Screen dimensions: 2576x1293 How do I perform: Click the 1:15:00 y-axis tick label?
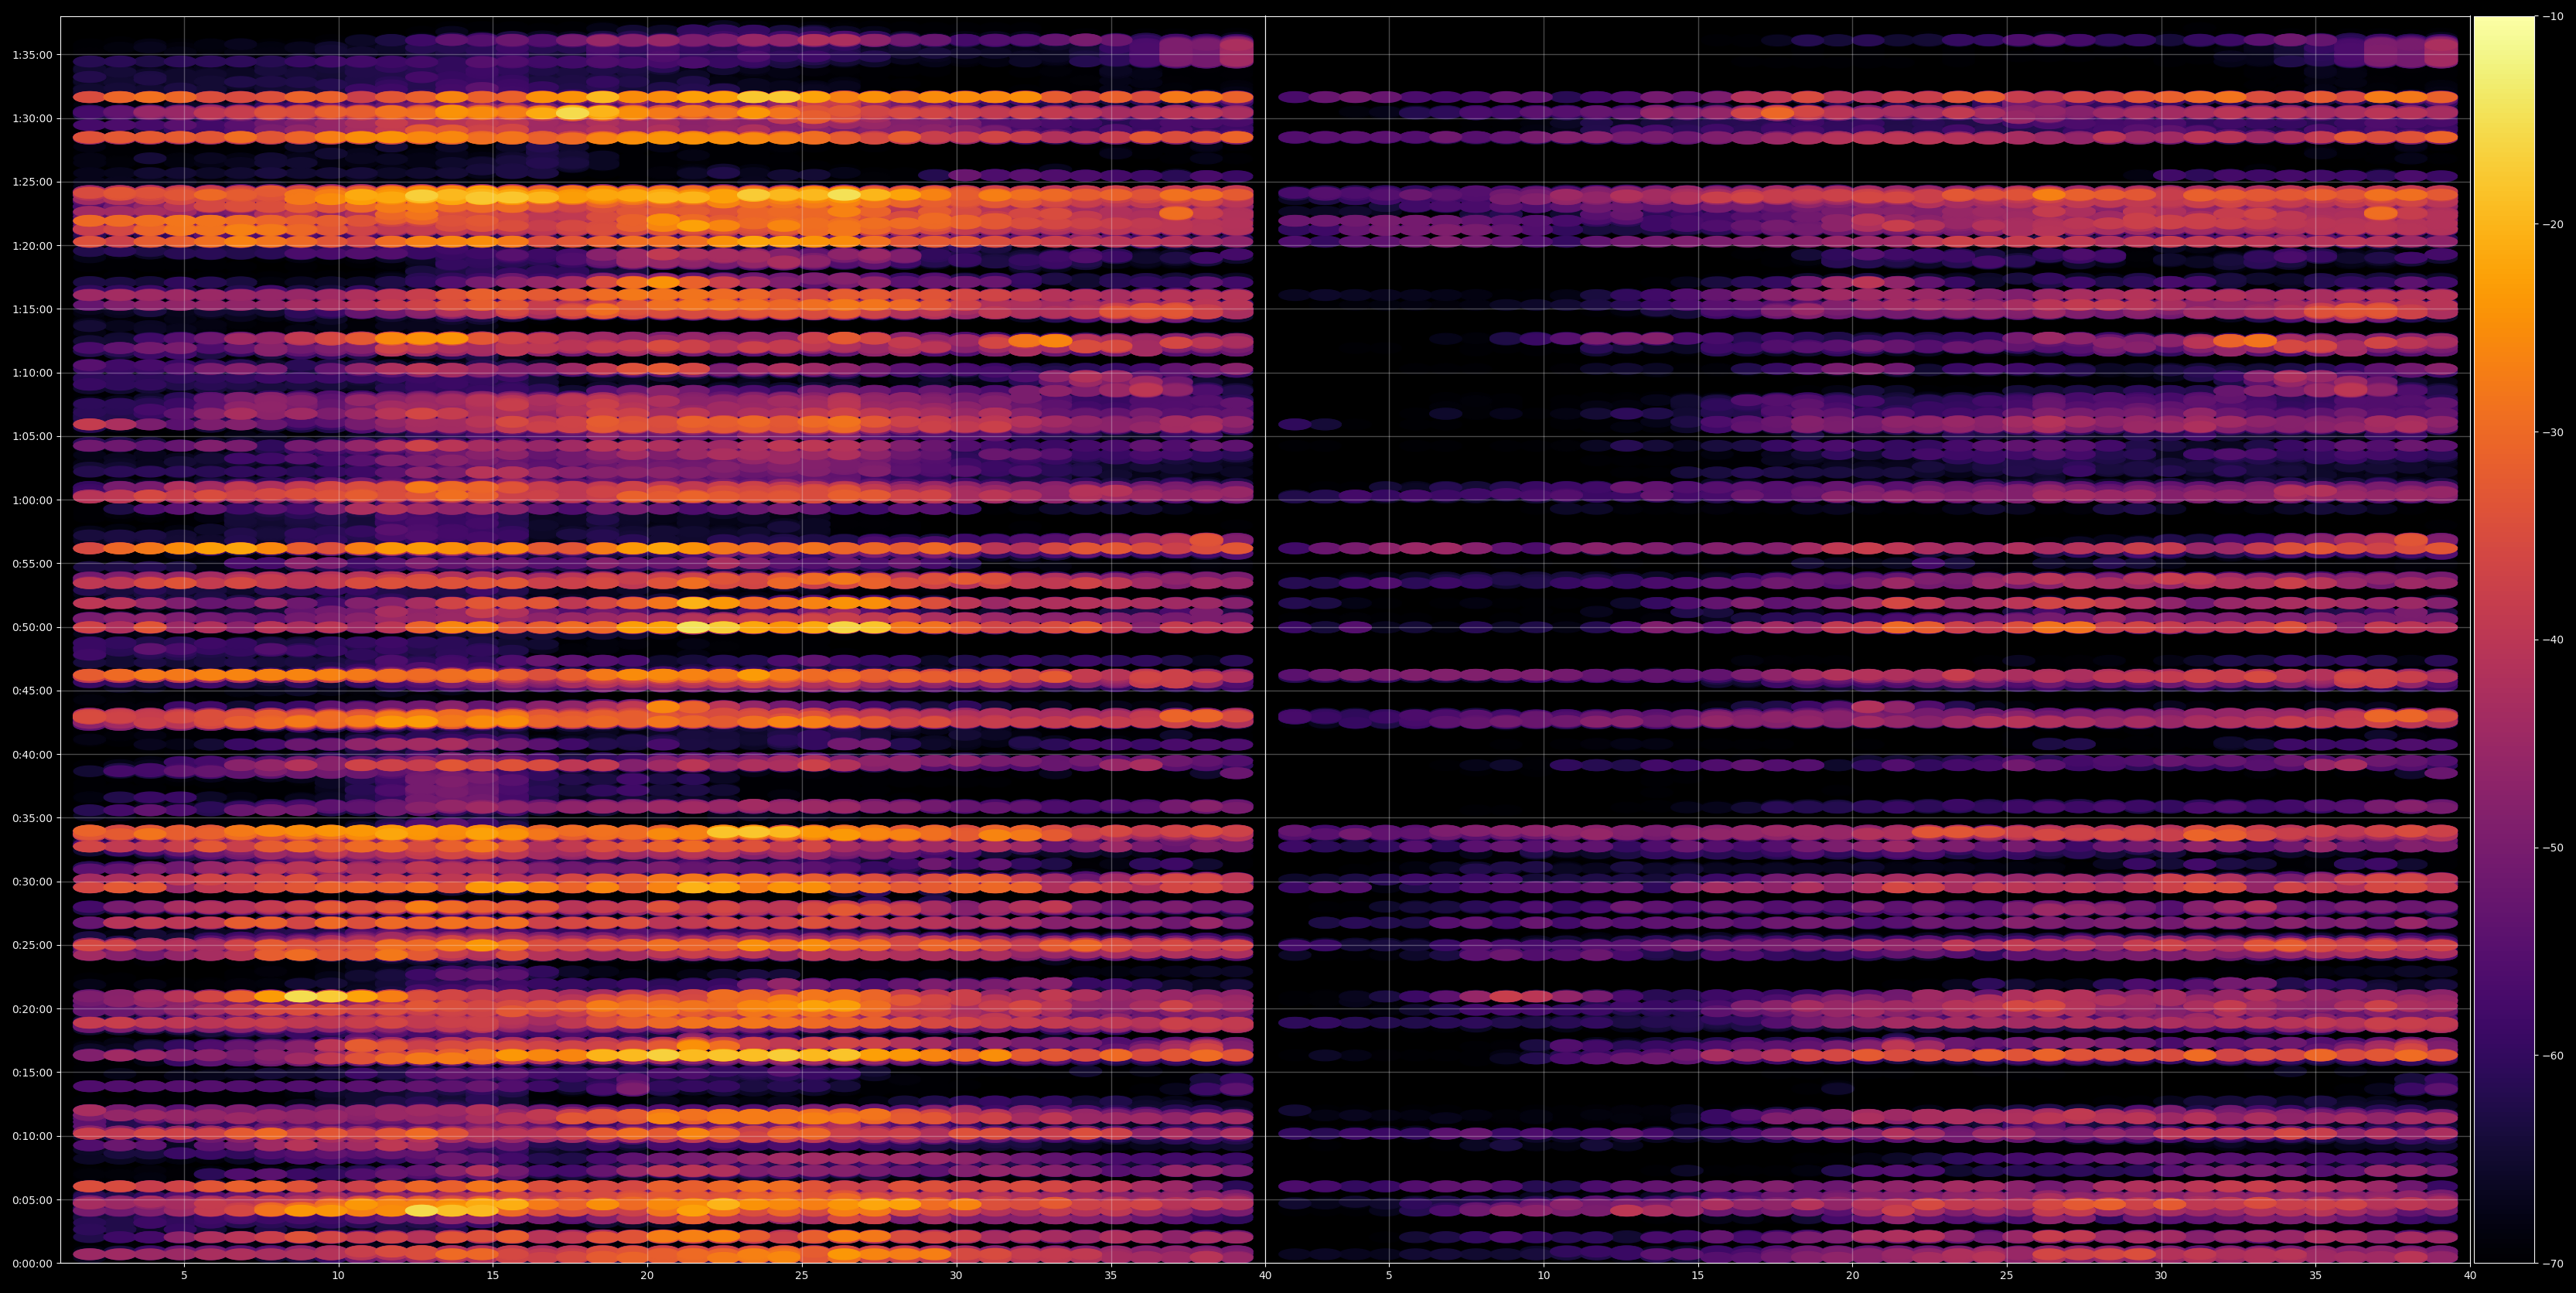point(32,309)
